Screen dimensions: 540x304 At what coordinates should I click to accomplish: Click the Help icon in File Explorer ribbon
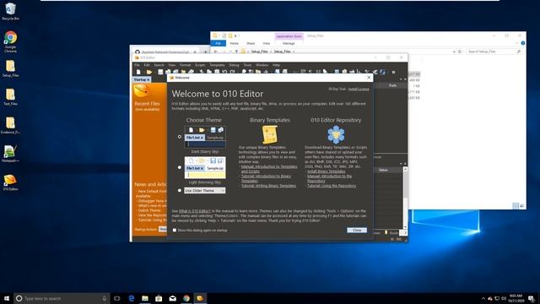523,43
